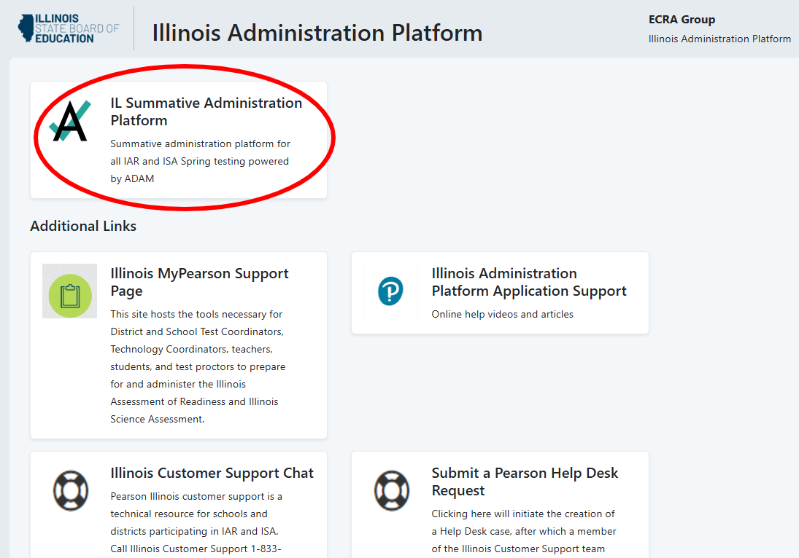
Task: Click the Additional Links section heading
Action: pos(83,226)
